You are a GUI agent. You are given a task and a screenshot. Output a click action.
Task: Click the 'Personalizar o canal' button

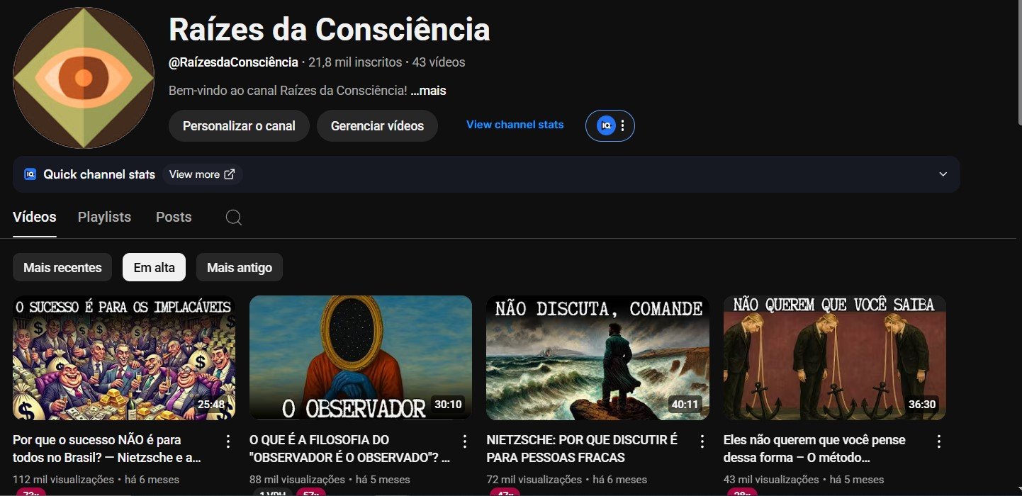239,126
